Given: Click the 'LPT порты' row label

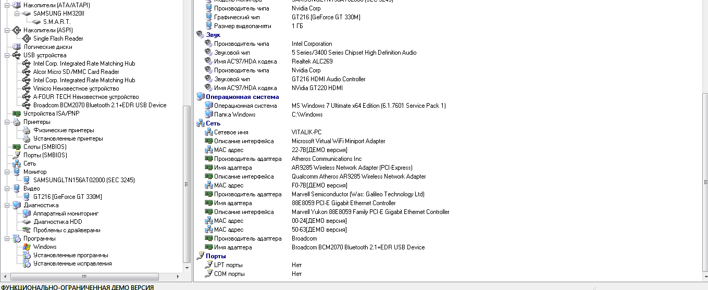Looking at the screenshot, I should click(x=228, y=265).
